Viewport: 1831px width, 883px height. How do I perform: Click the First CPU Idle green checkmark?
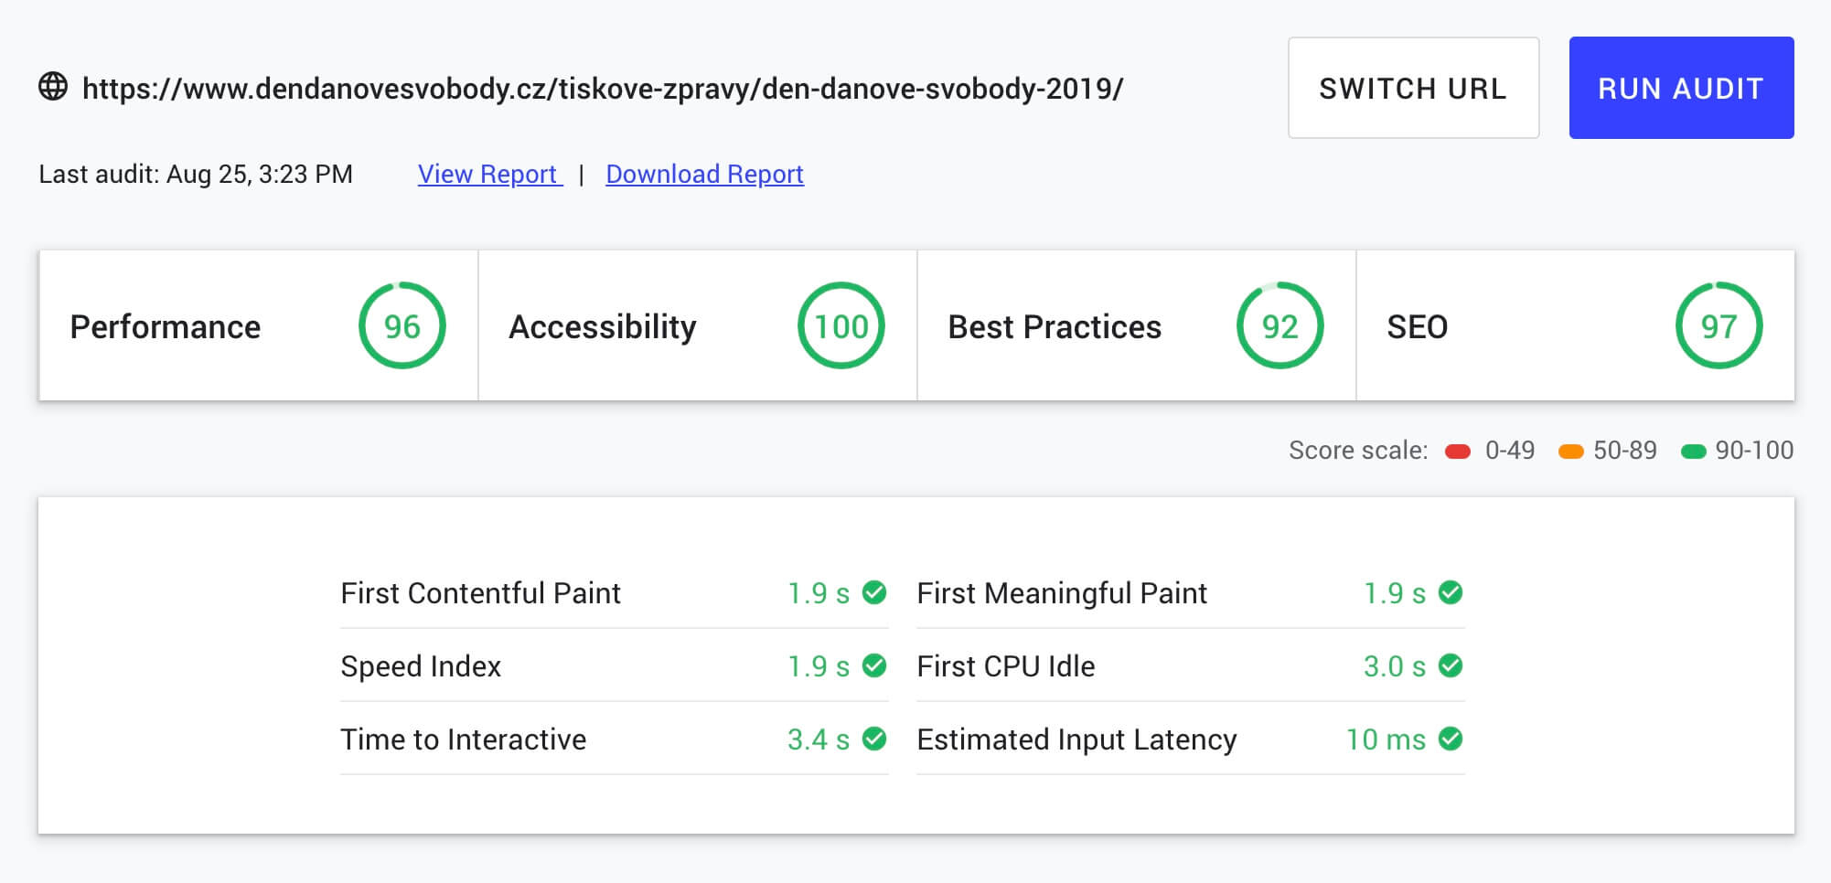(1451, 665)
